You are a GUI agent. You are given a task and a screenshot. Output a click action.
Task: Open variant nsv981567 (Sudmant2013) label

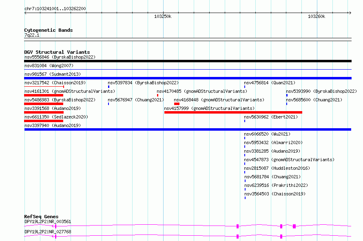(53, 74)
